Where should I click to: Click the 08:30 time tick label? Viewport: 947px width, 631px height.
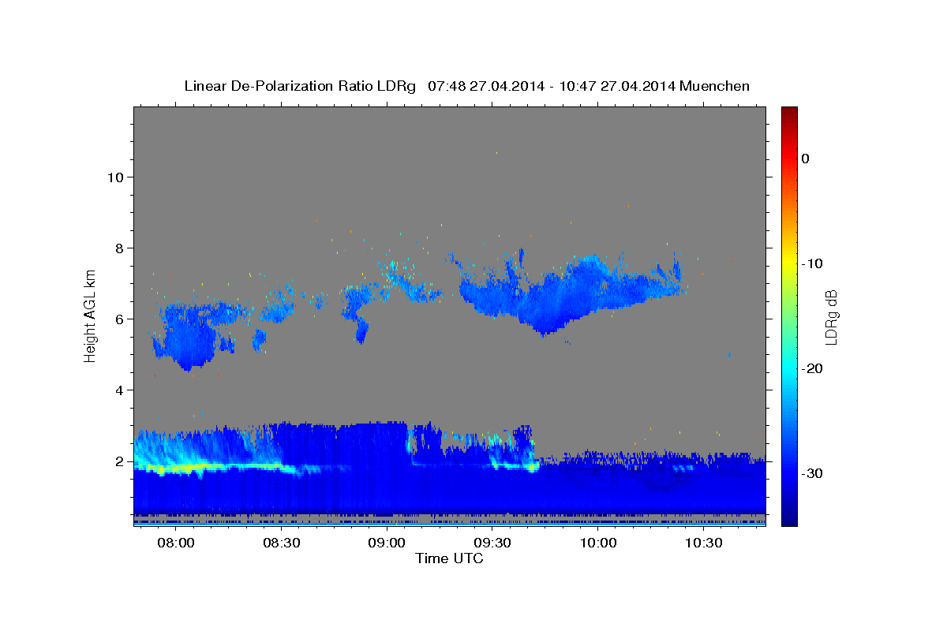click(281, 543)
